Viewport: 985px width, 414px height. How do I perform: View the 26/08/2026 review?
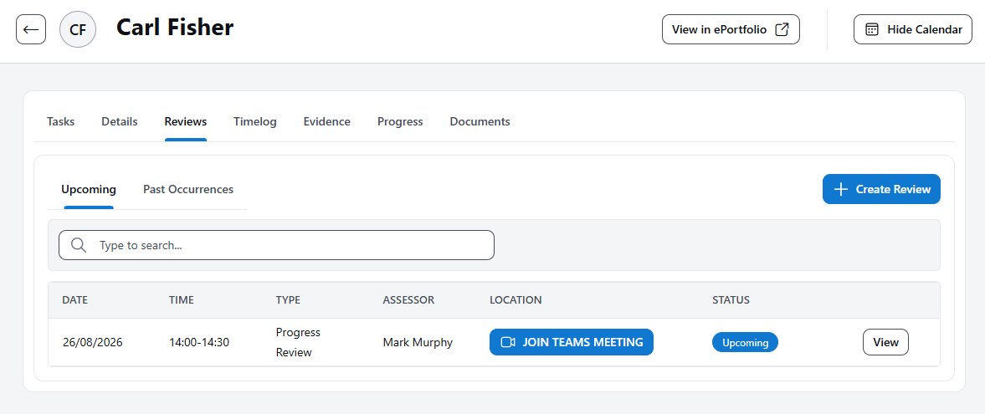click(x=885, y=342)
